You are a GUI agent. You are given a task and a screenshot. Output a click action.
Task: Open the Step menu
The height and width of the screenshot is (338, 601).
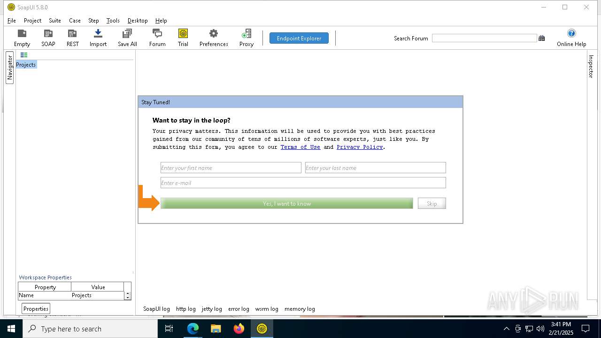point(93,21)
